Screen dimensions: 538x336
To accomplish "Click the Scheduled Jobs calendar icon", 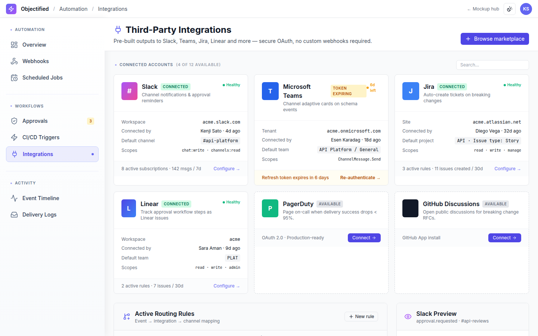I will (14, 78).
